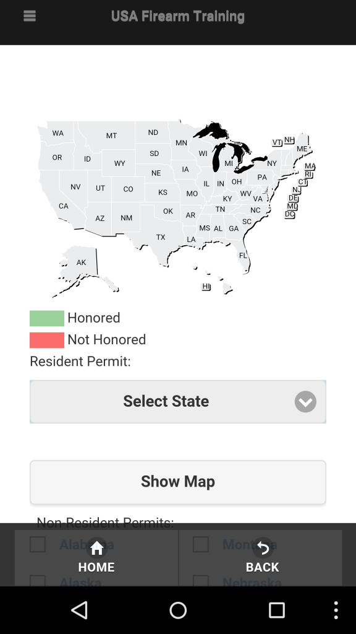Image resolution: width=356 pixels, height=634 pixels.
Task: Tap the HOME house icon
Action: point(97,549)
